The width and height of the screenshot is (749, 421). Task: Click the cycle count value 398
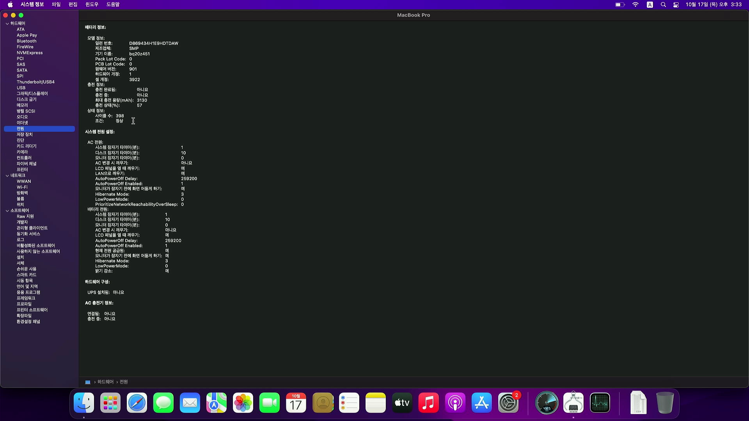click(x=120, y=116)
